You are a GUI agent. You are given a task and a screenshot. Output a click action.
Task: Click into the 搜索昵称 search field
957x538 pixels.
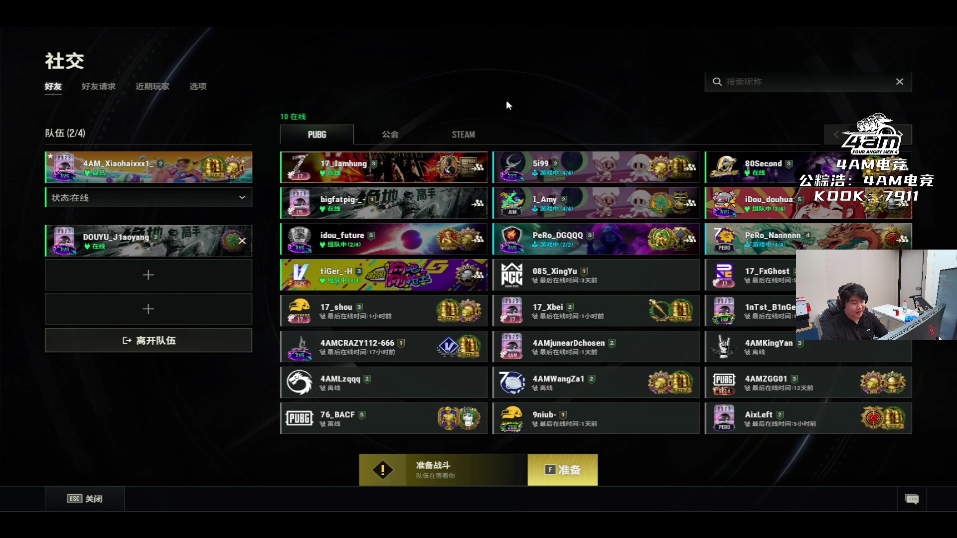point(807,82)
